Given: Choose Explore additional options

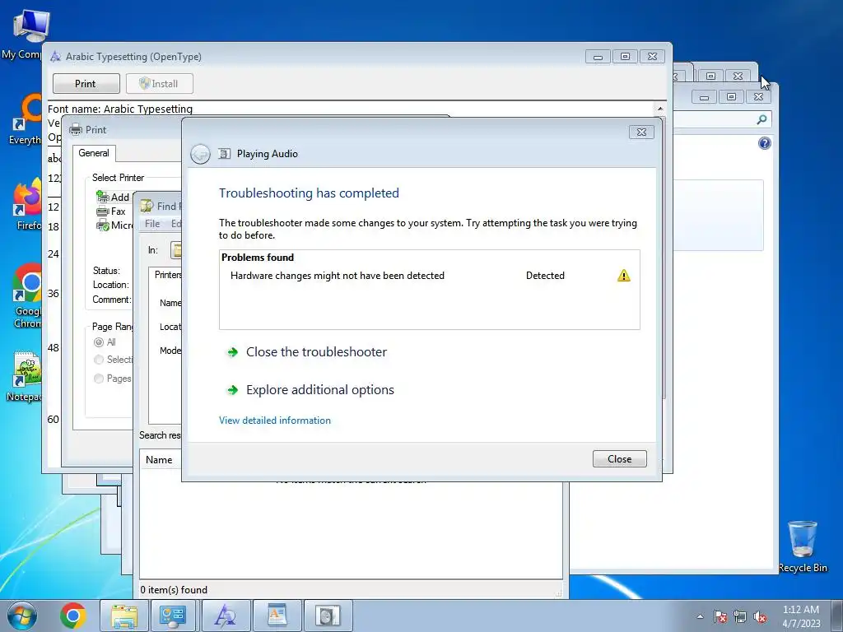Looking at the screenshot, I should coord(320,389).
